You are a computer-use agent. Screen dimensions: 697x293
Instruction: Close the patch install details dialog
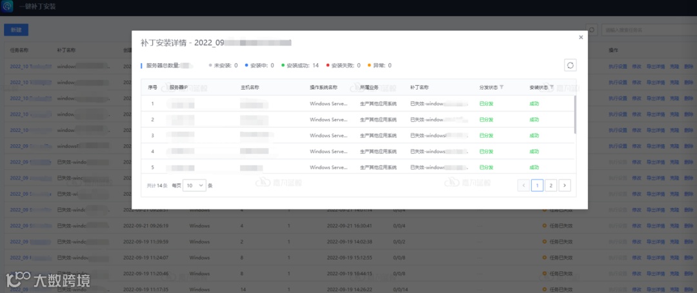point(581,38)
